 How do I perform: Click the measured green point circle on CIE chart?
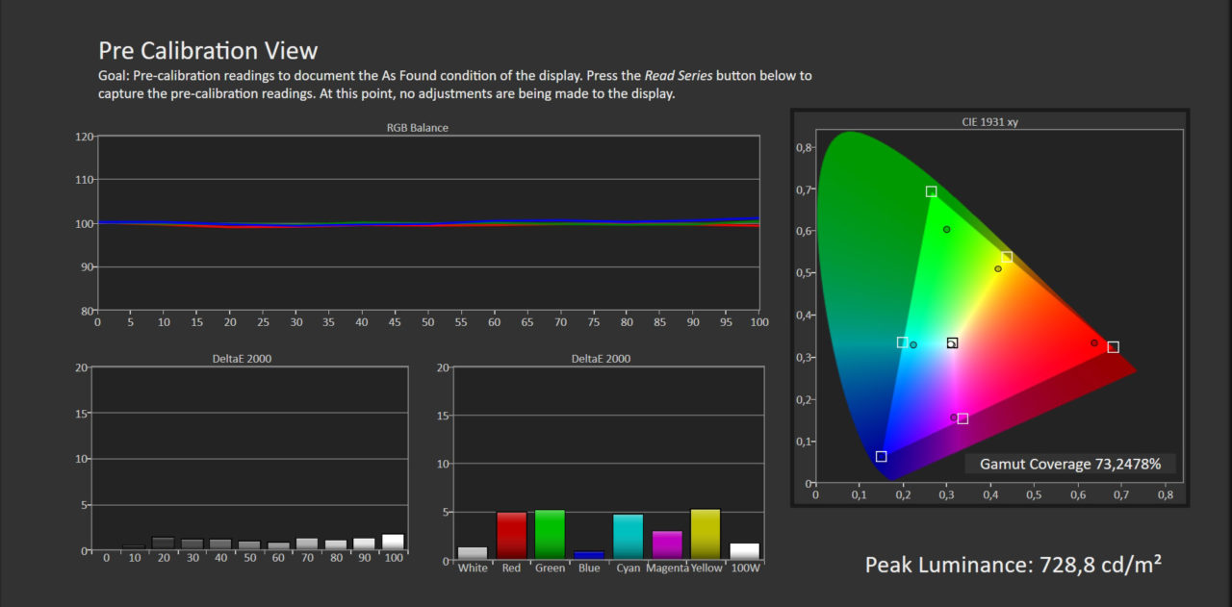(x=947, y=229)
